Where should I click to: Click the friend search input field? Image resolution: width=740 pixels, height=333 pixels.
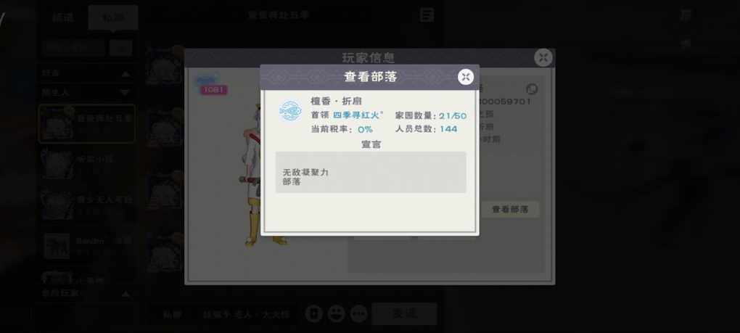pyautogui.click(x=74, y=47)
